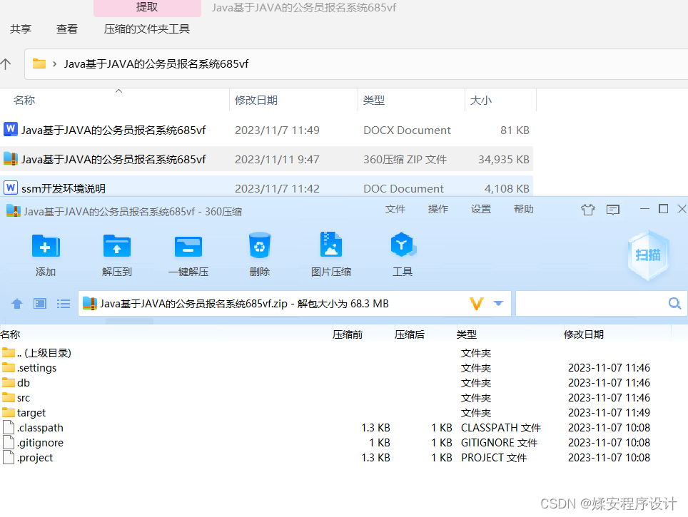
Task: Click the 提取 (Extract) button
Action: click(147, 7)
